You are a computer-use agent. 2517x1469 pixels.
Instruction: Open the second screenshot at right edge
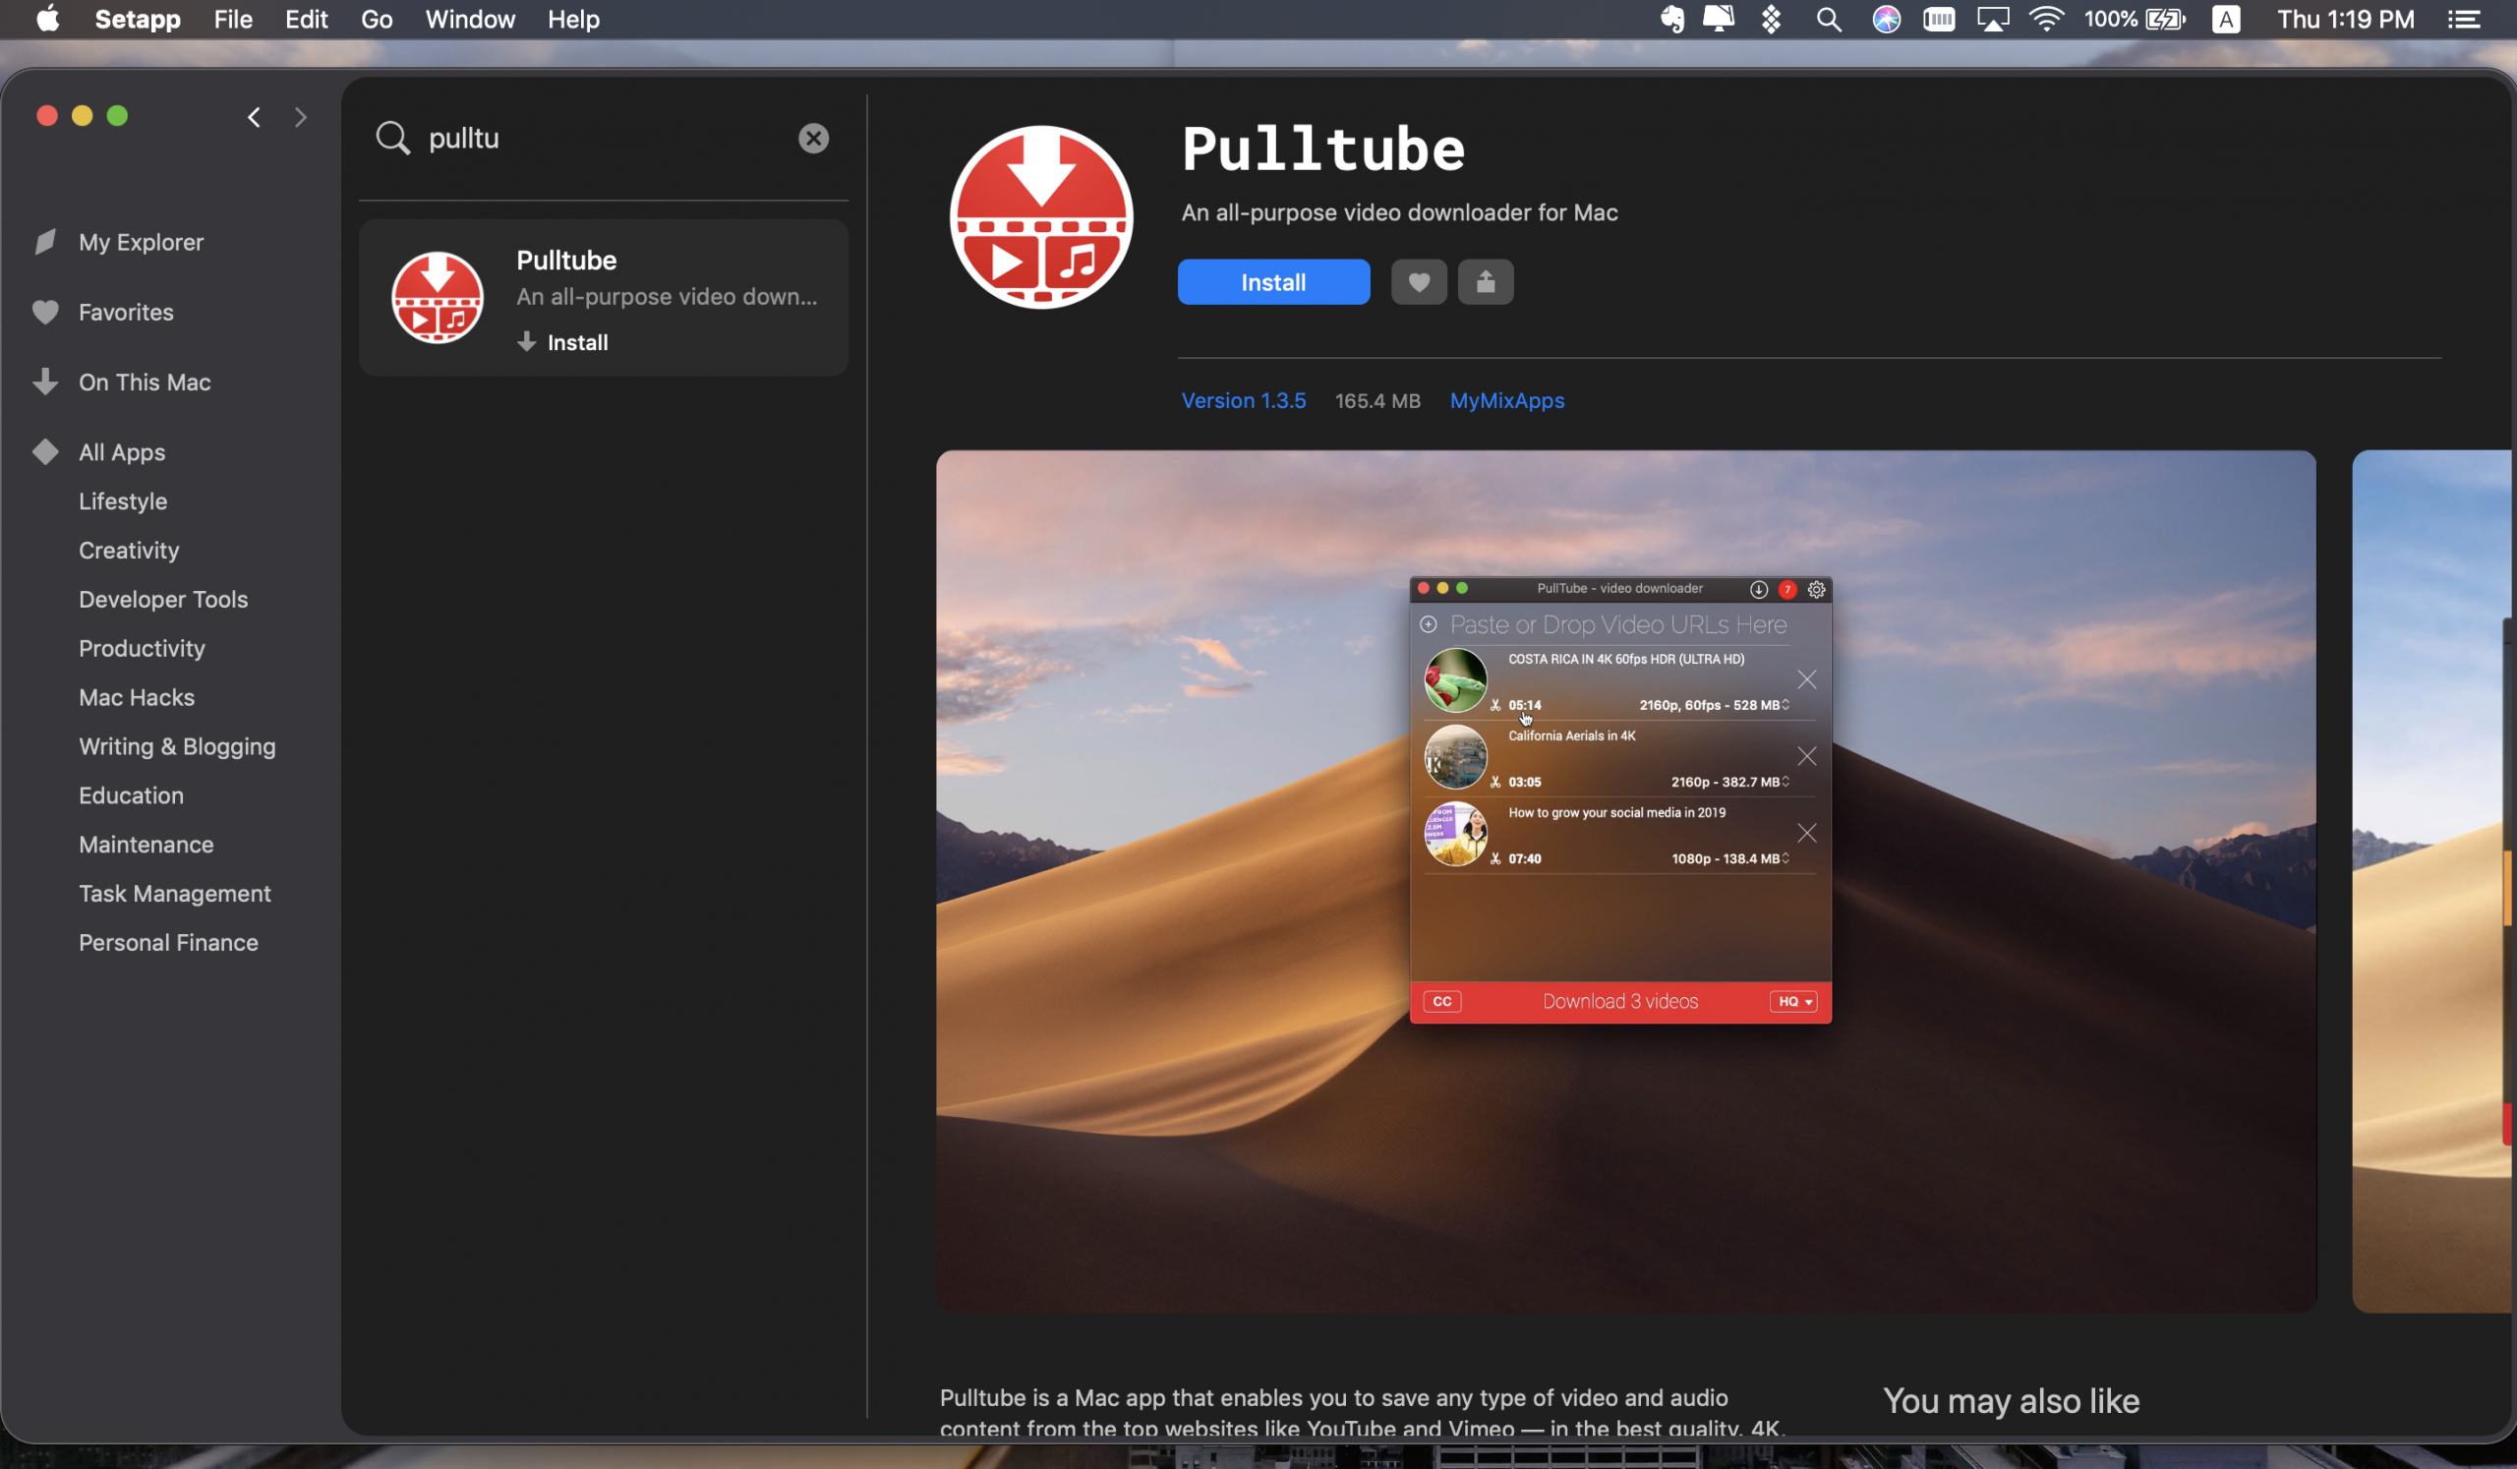pyautogui.click(x=2434, y=881)
